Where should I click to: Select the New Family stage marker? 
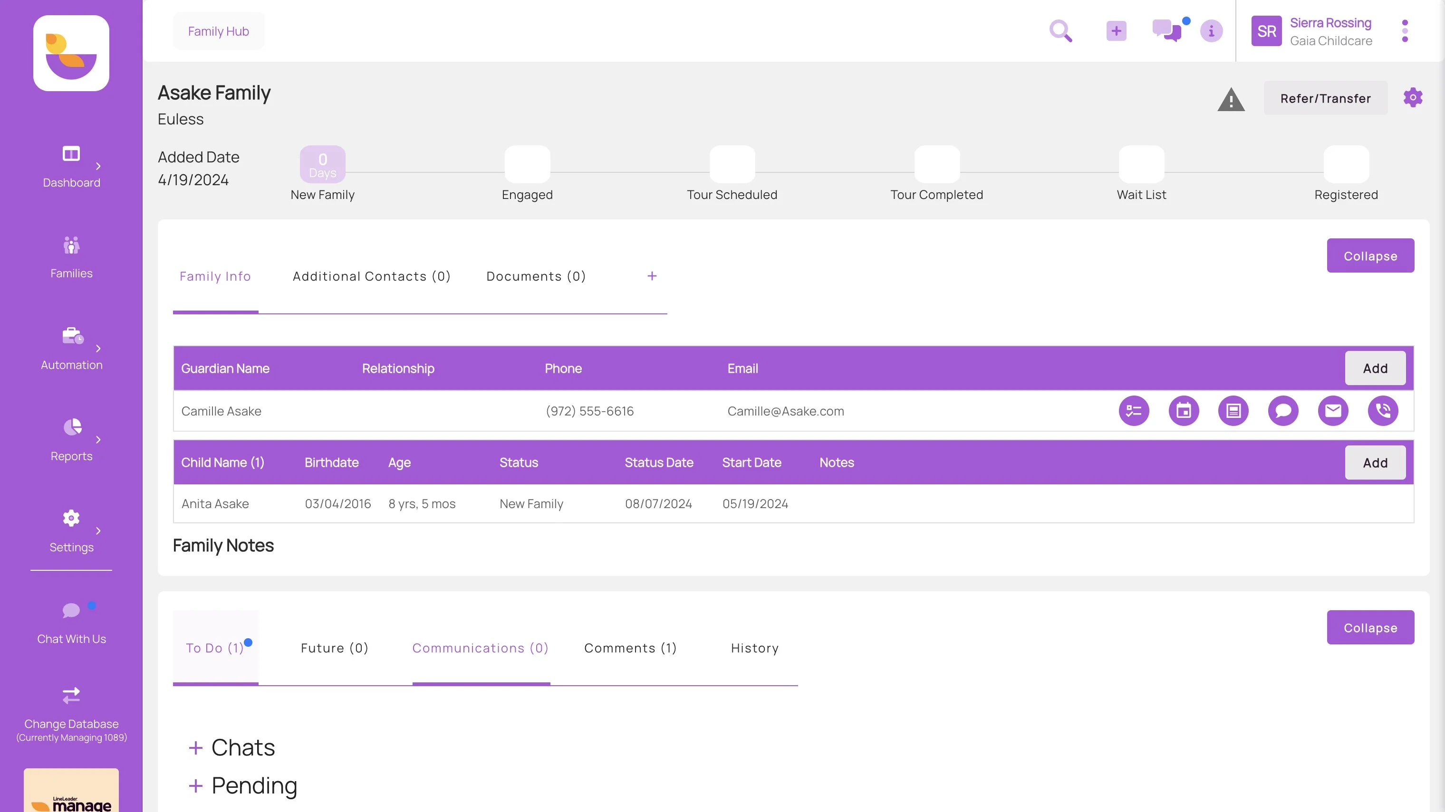coord(323,164)
